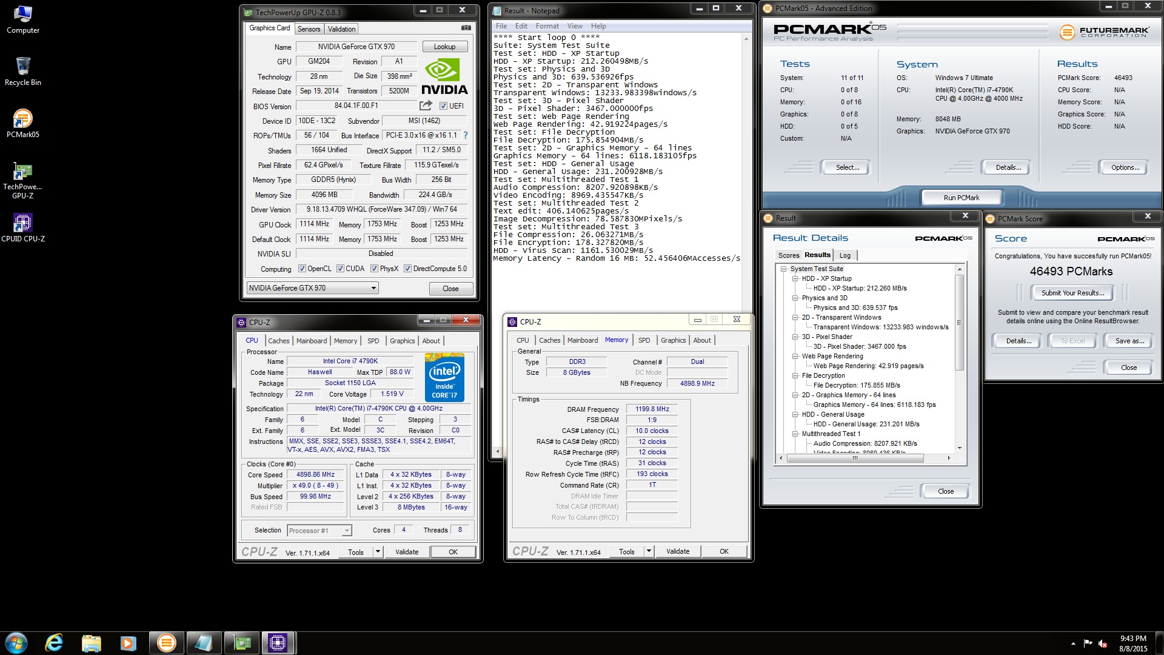Open Windows Explorer folder in taskbar
The height and width of the screenshot is (655, 1164).
point(91,643)
